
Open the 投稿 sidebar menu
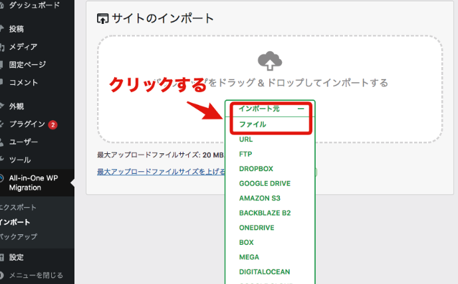[x=16, y=29]
